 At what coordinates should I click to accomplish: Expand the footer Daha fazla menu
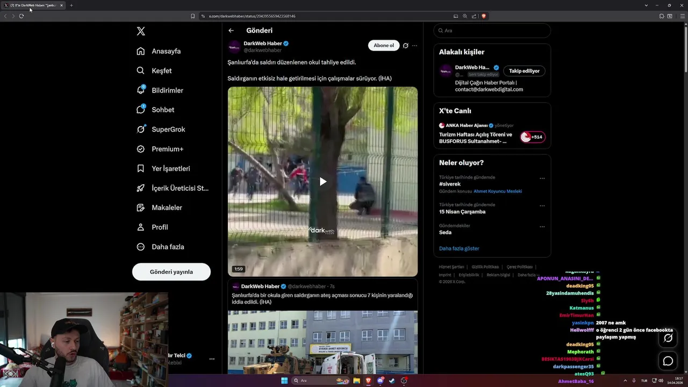pyautogui.click(x=528, y=275)
